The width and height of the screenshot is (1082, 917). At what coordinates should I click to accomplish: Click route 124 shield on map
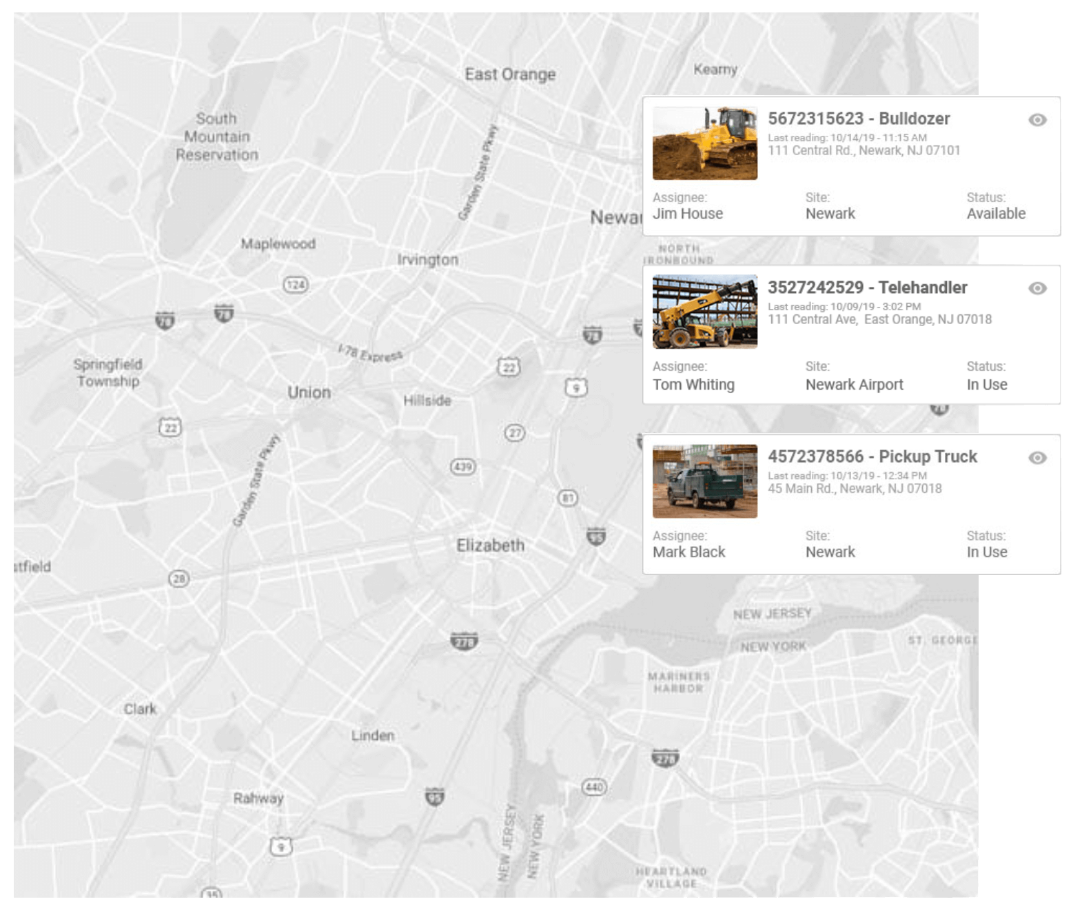tap(296, 284)
